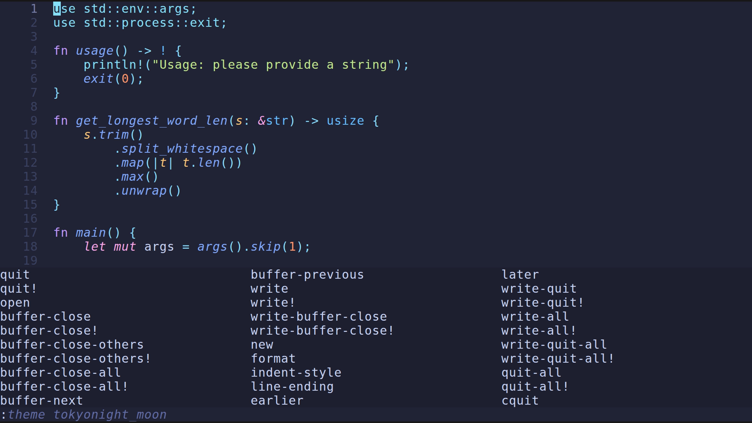
Task: Pick the 'new' command entry
Action: tap(262, 345)
